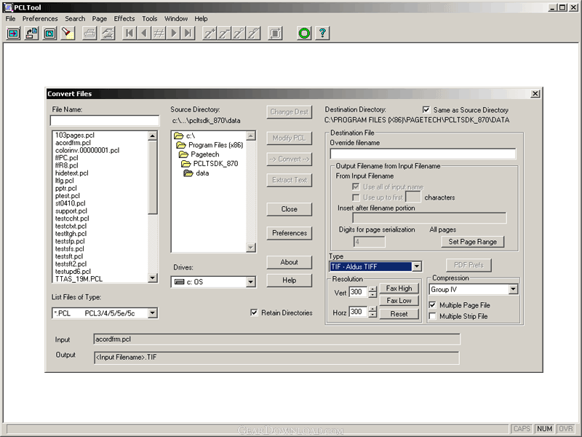Click the green circle toolbar icon

tap(304, 34)
